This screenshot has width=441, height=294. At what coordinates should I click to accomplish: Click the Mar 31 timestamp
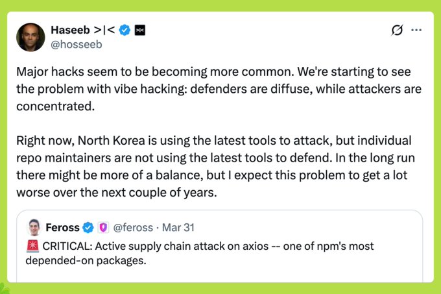tap(177, 228)
